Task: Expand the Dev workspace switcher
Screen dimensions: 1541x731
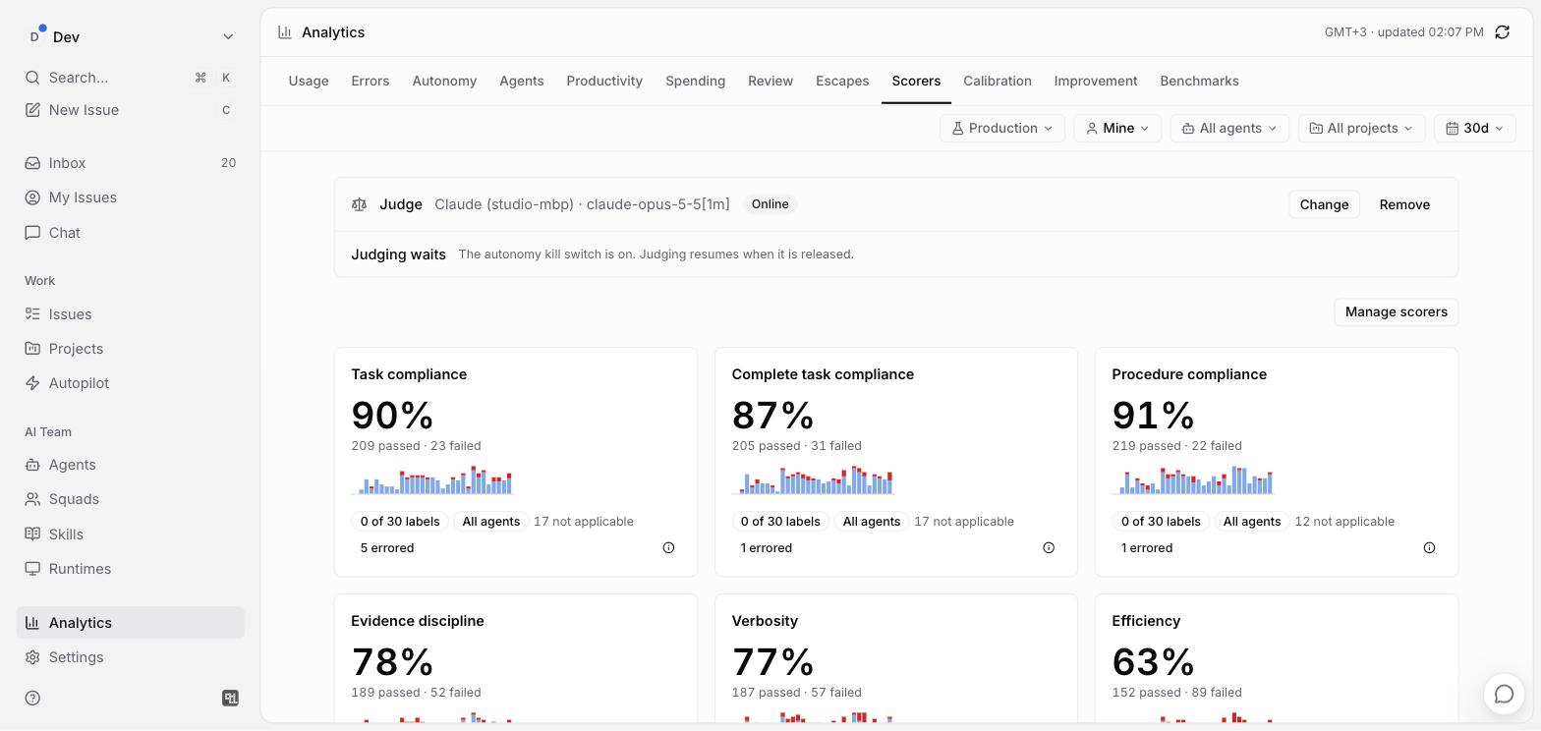Action: click(x=228, y=37)
